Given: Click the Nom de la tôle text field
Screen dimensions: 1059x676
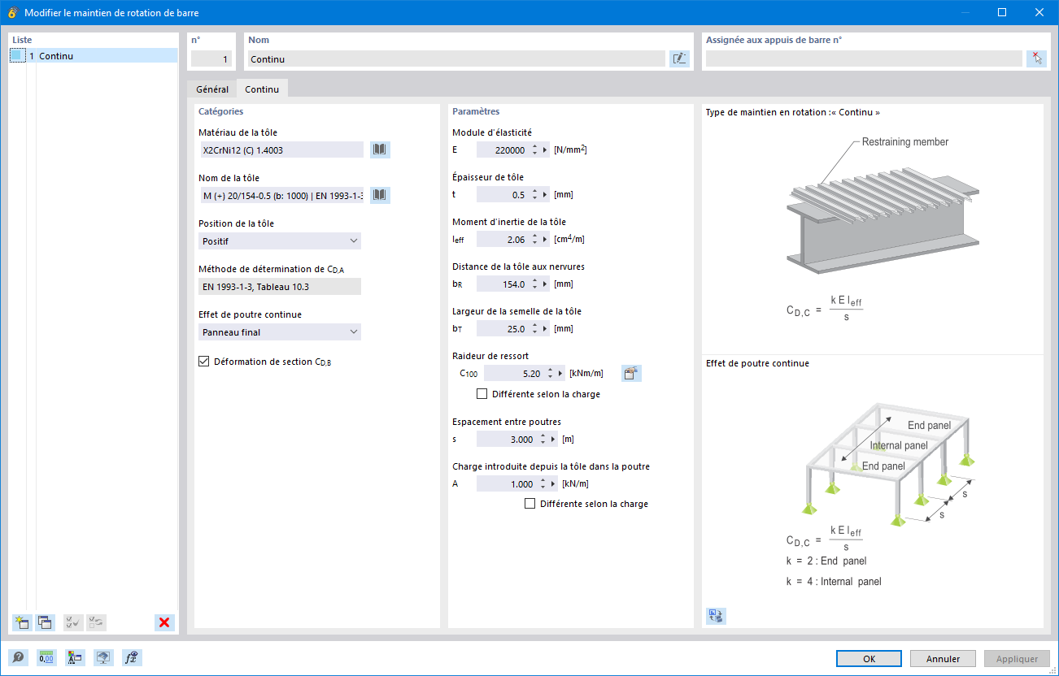Looking at the screenshot, I should pyautogui.click(x=281, y=195).
